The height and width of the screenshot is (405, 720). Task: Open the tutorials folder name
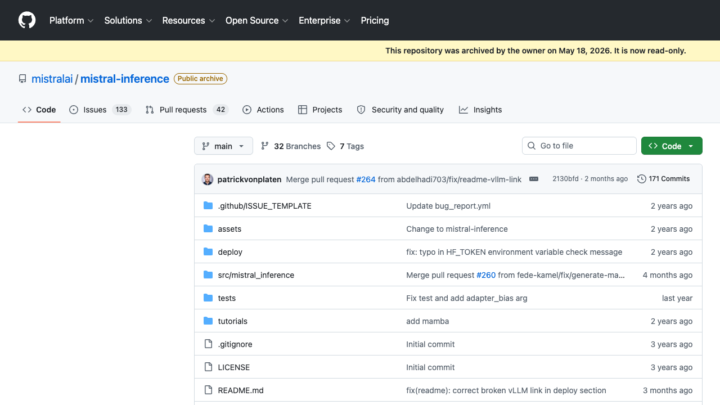click(x=233, y=321)
